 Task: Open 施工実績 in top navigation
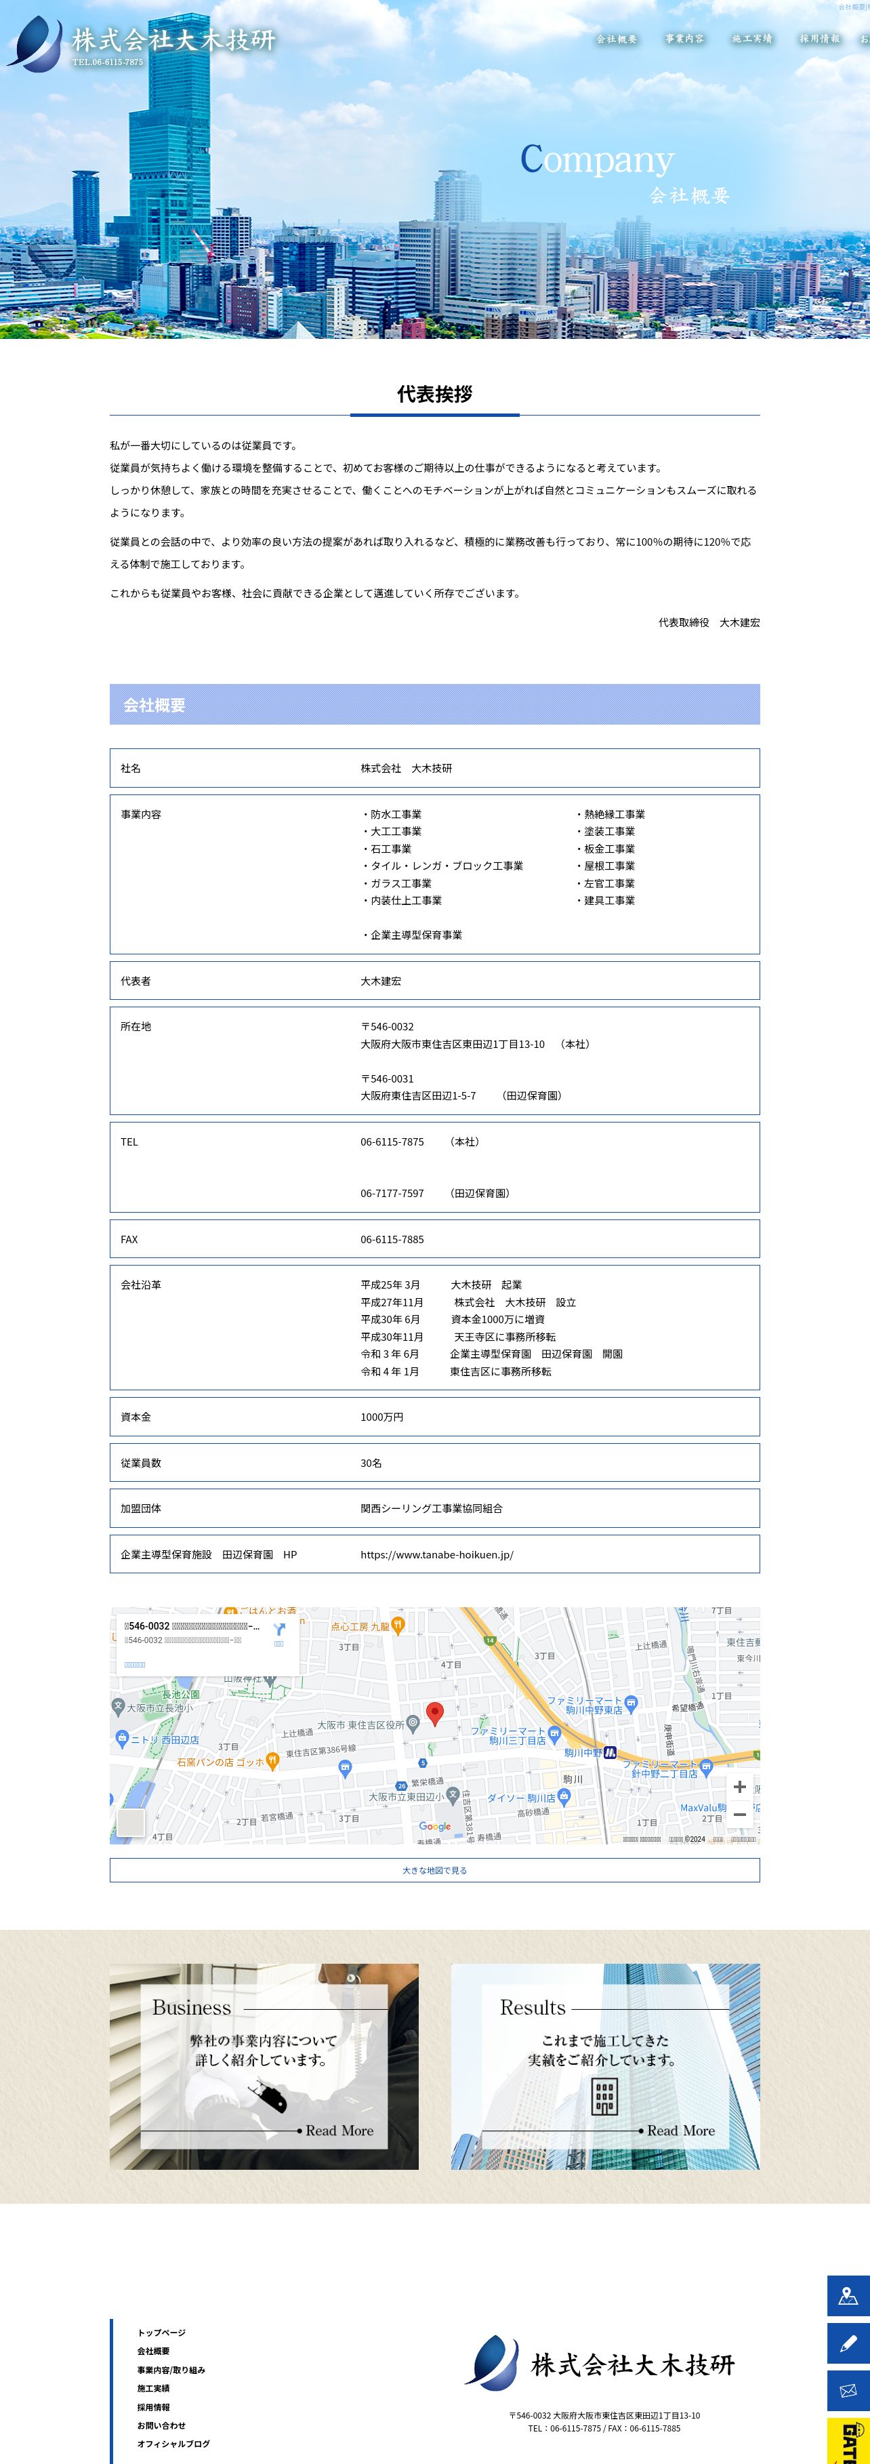pos(752,39)
